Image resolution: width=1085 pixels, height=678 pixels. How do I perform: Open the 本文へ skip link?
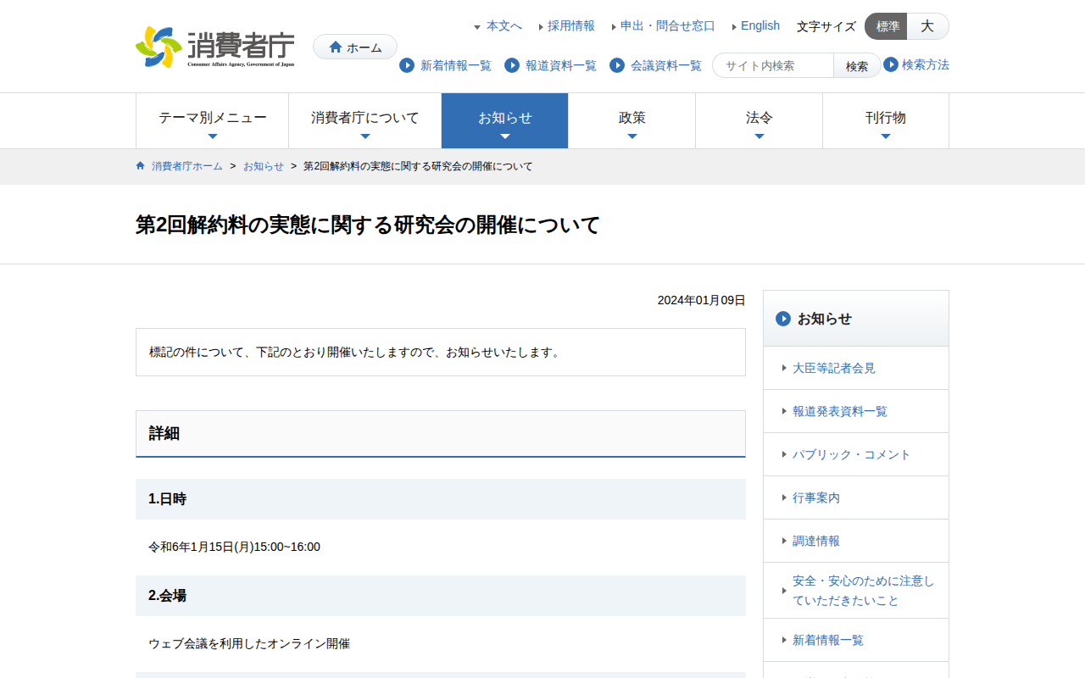(504, 26)
